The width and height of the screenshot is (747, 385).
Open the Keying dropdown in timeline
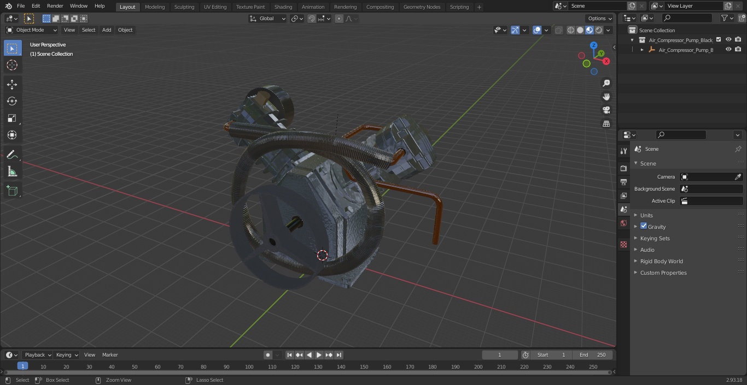tap(67, 355)
